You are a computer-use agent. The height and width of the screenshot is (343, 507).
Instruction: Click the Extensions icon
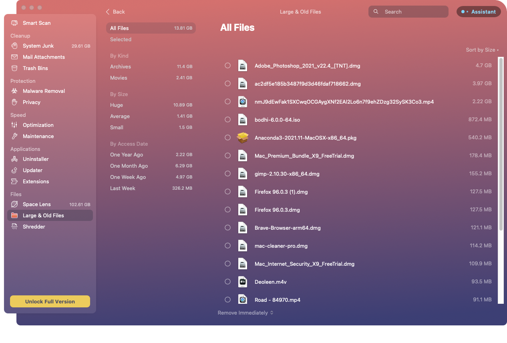[14, 182]
